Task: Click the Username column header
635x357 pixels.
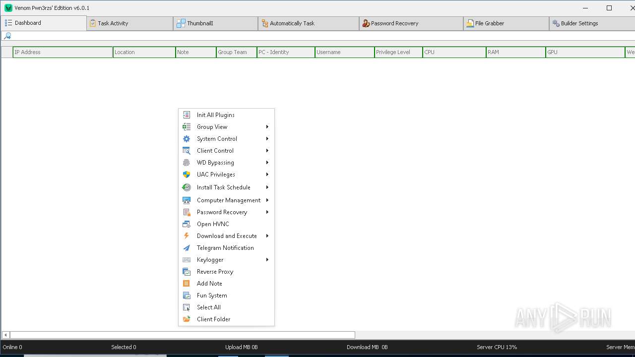Action: point(344,52)
